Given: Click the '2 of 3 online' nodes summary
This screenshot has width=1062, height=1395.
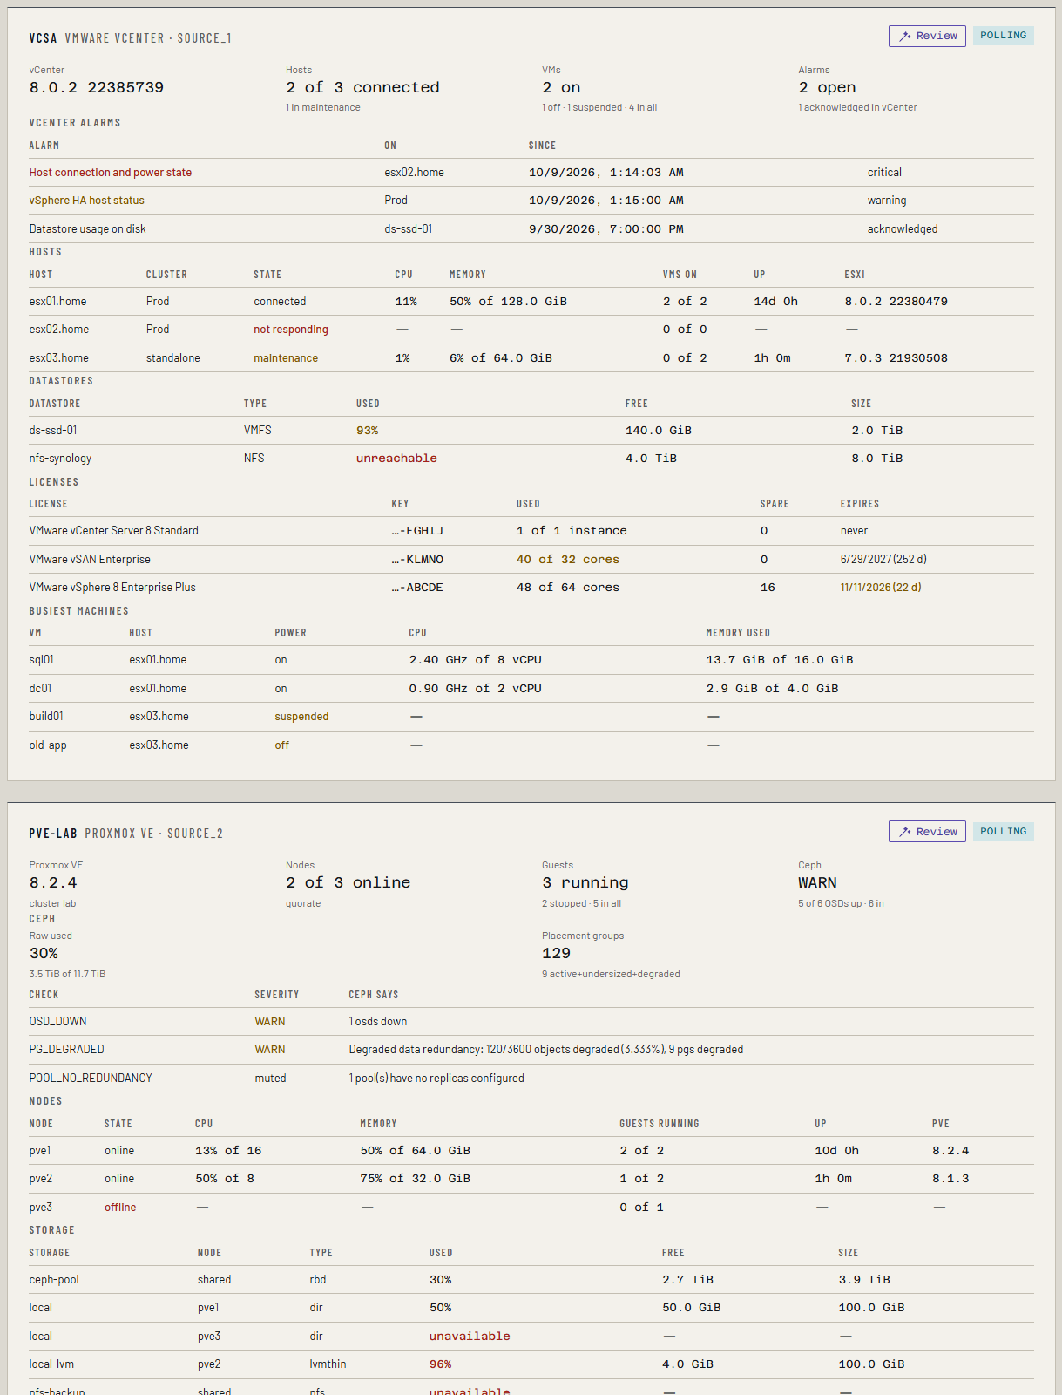Looking at the screenshot, I should point(348,882).
